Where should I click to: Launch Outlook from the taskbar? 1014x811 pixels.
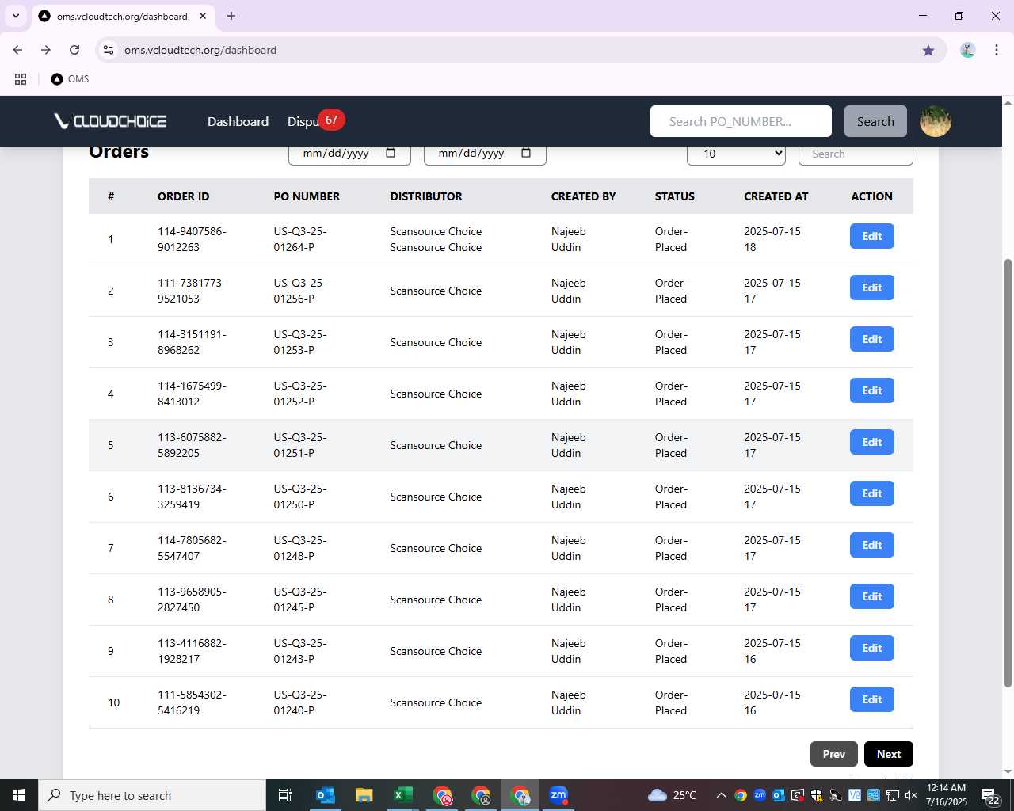(x=326, y=795)
